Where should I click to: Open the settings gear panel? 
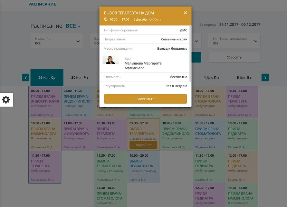6,100
